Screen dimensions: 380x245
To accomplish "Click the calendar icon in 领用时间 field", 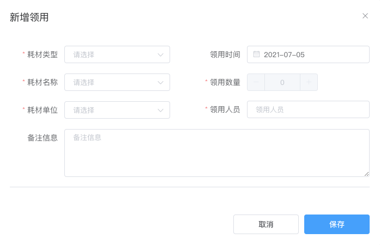I will point(256,54).
